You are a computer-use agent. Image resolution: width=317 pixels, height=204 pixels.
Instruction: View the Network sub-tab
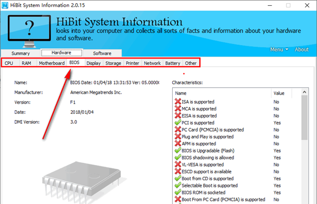[x=152, y=63]
